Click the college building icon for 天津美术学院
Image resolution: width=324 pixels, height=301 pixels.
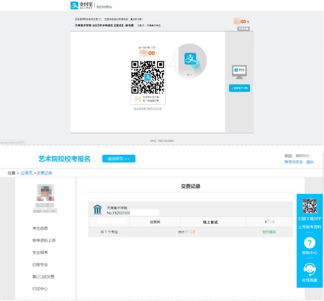coord(98,210)
